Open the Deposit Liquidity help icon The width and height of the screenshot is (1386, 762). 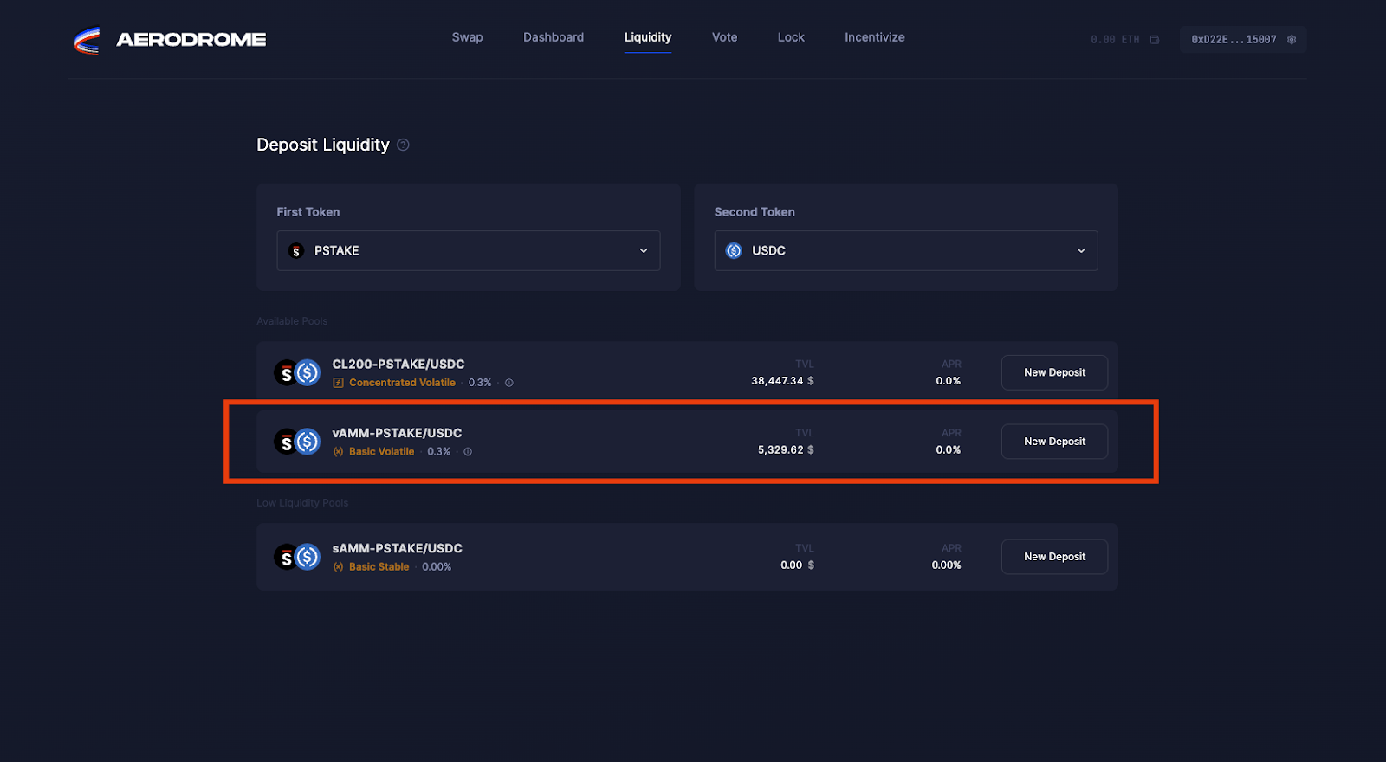pos(403,145)
